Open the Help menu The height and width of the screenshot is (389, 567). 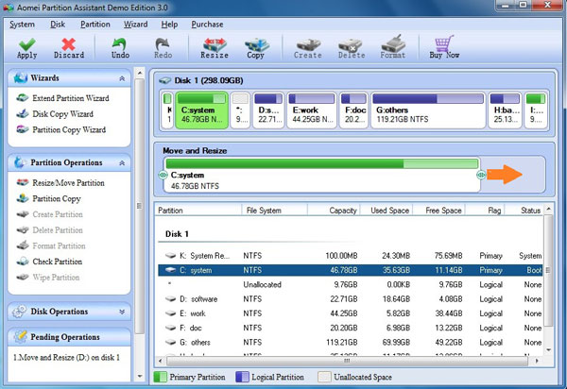coord(169,25)
